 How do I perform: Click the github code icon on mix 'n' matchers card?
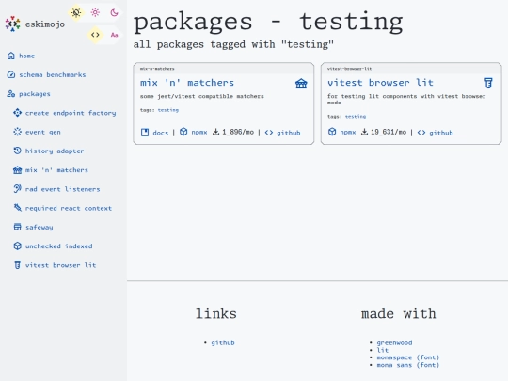[x=269, y=133]
